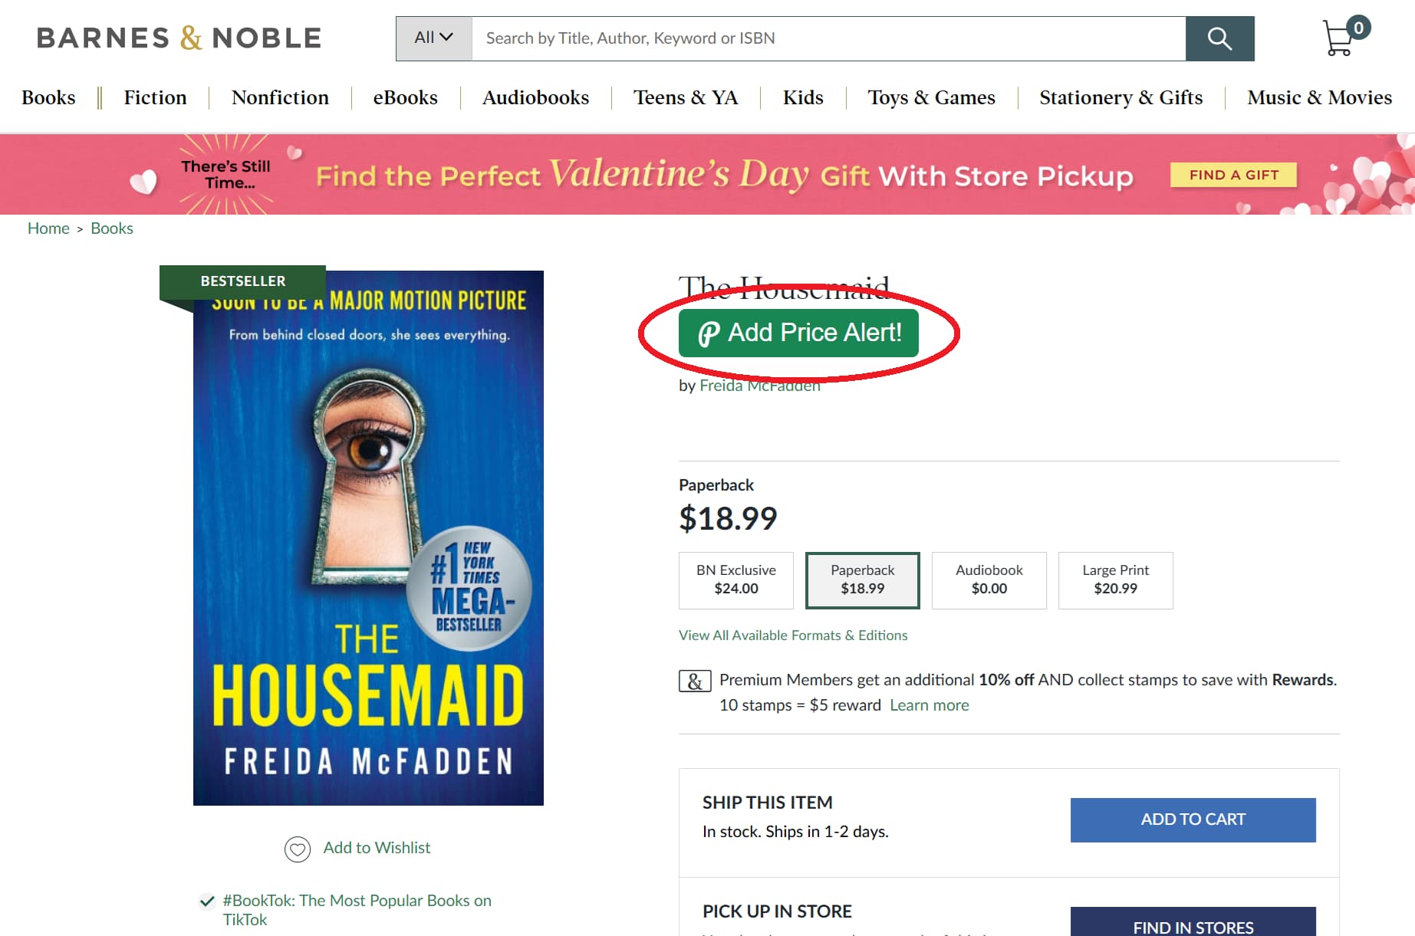Browse the Toys & Games section

(x=931, y=97)
